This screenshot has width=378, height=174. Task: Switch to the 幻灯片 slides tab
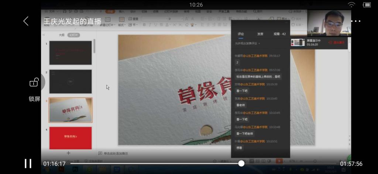(x=73, y=35)
